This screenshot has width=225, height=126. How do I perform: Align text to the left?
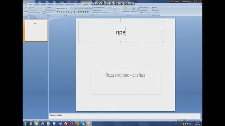click(x=79, y=12)
